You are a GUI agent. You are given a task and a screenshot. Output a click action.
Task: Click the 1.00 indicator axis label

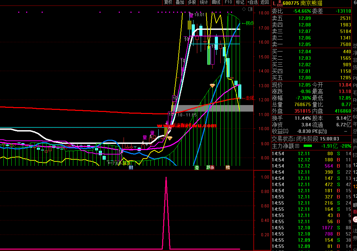pyautogui.click(x=265, y=177)
